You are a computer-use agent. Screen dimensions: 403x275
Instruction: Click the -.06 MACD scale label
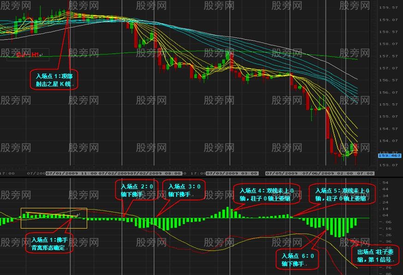[385, 222]
